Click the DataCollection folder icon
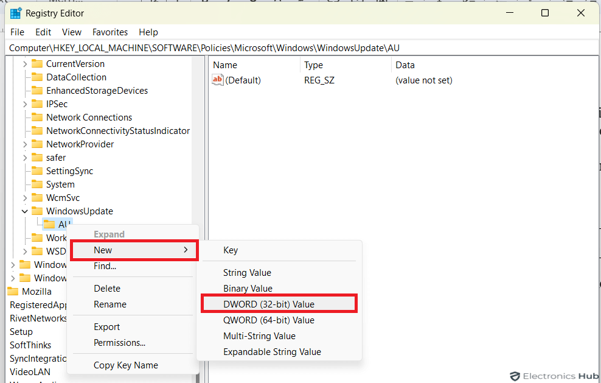601x383 pixels. [37, 77]
